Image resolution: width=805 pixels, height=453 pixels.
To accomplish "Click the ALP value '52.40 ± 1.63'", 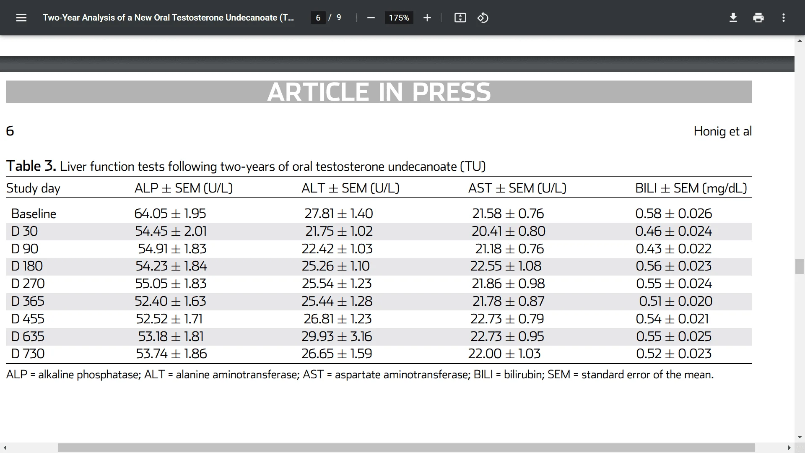I will click(170, 302).
